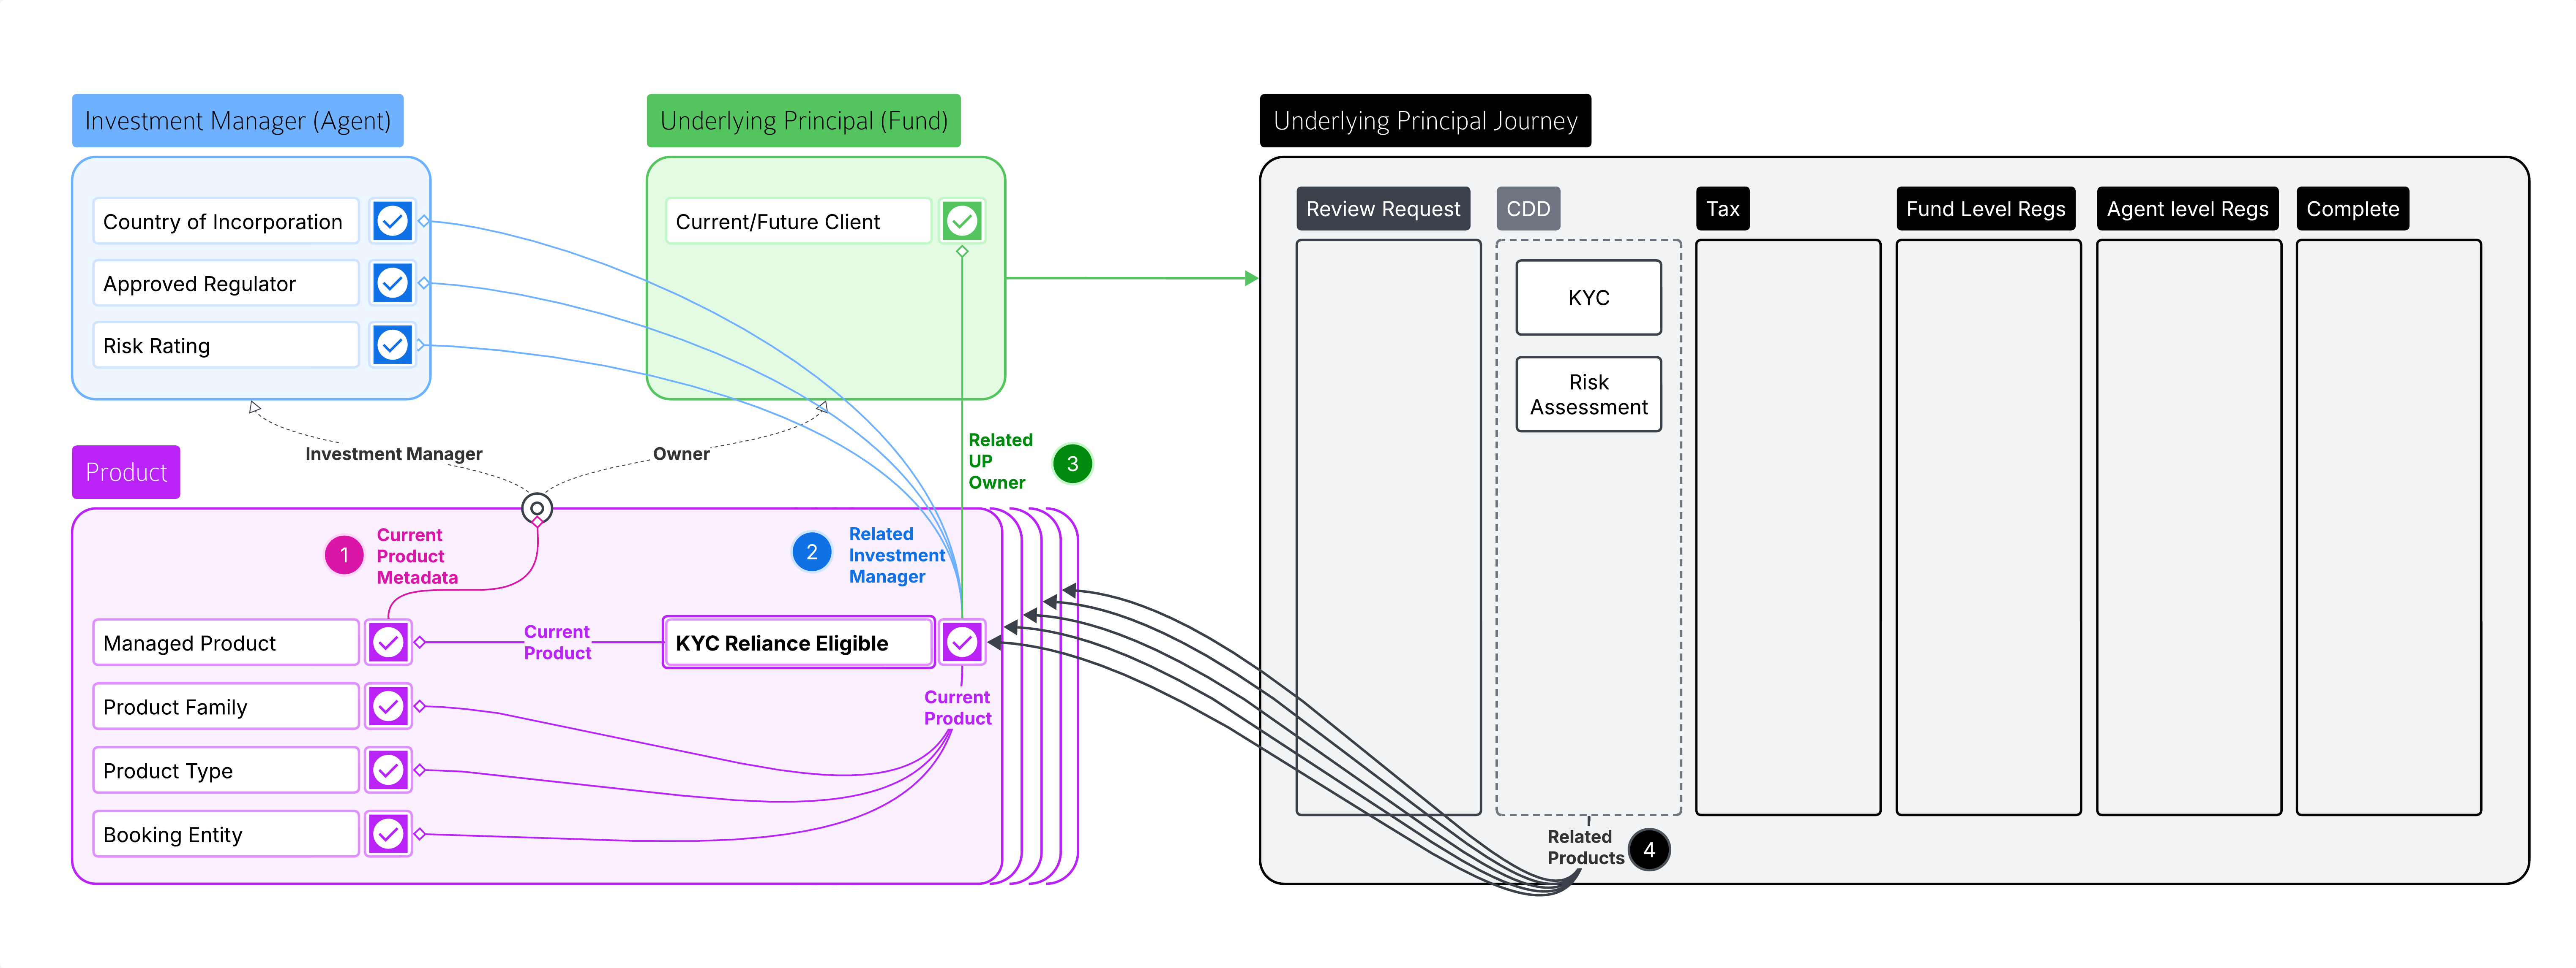Toggle the Country of Incorporation checkbox
The image size is (2576, 968).
(x=392, y=221)
